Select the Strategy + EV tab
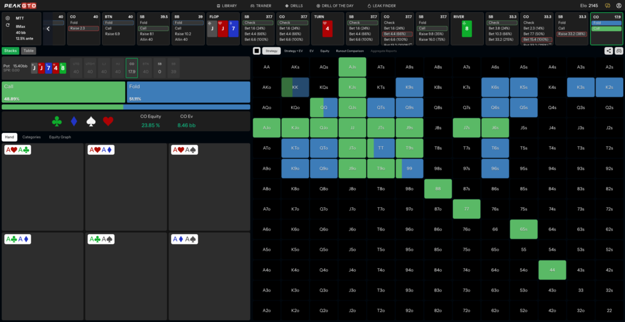This screenshot has height=322, width=625. (293, 51)
